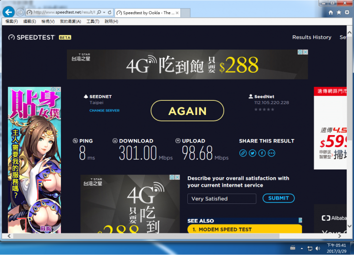Viewport: 354px width, 255px height.
Task: Close the left game ad
Action: 59,89
